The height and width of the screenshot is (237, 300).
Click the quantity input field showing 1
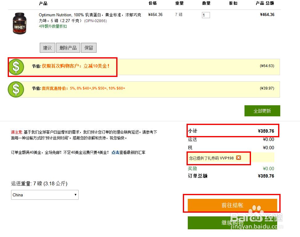[x=206, y=15]
